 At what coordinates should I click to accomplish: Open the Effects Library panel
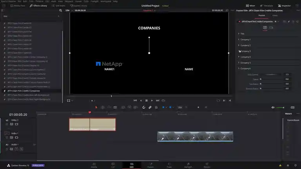pyautogui.click(x=38, y=6)
